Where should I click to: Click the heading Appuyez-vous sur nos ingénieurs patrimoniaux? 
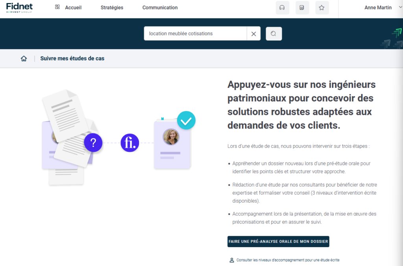301,105
